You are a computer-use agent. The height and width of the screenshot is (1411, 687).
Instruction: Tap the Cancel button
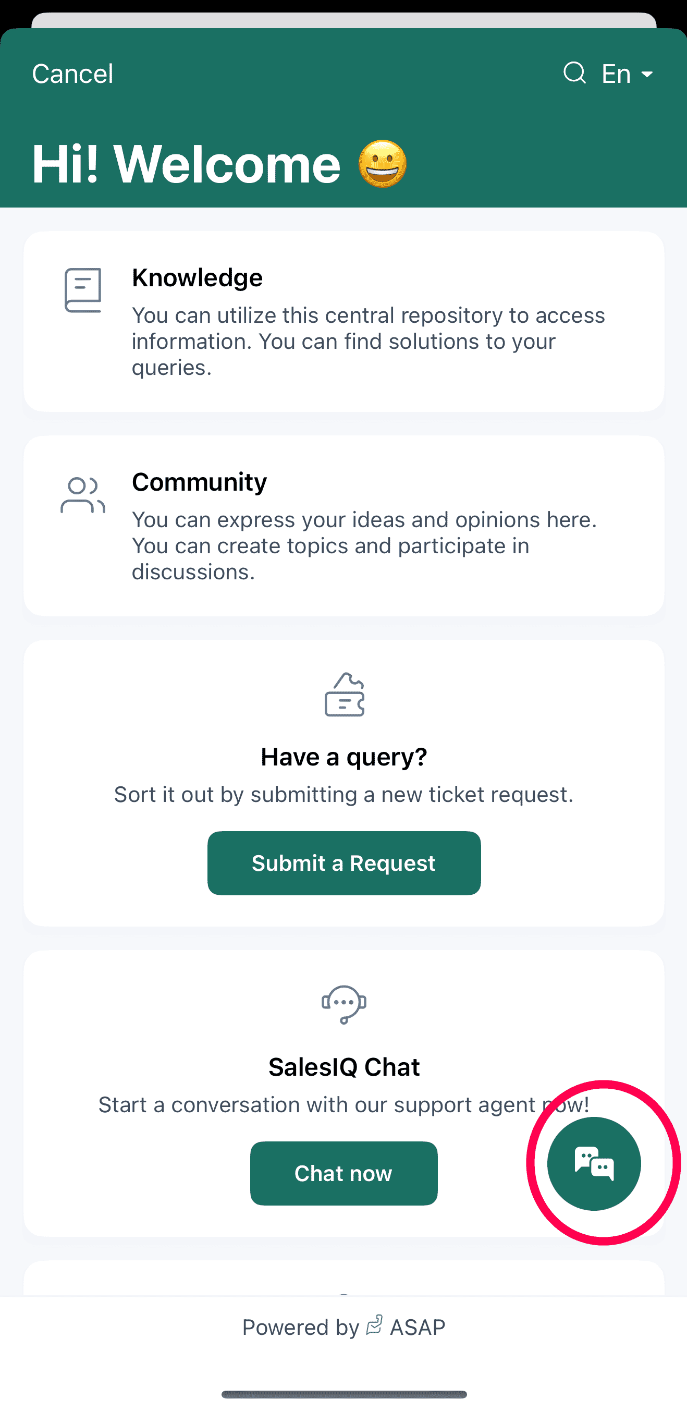click(73, 74)
